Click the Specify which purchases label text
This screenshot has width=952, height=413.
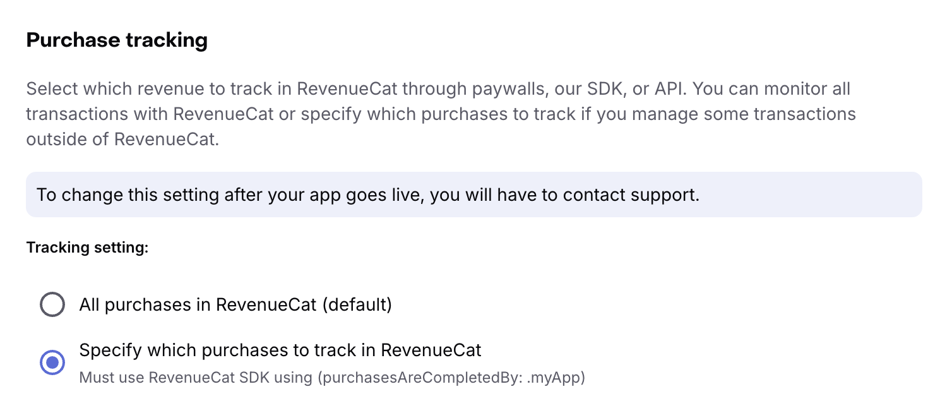(280, 350)
